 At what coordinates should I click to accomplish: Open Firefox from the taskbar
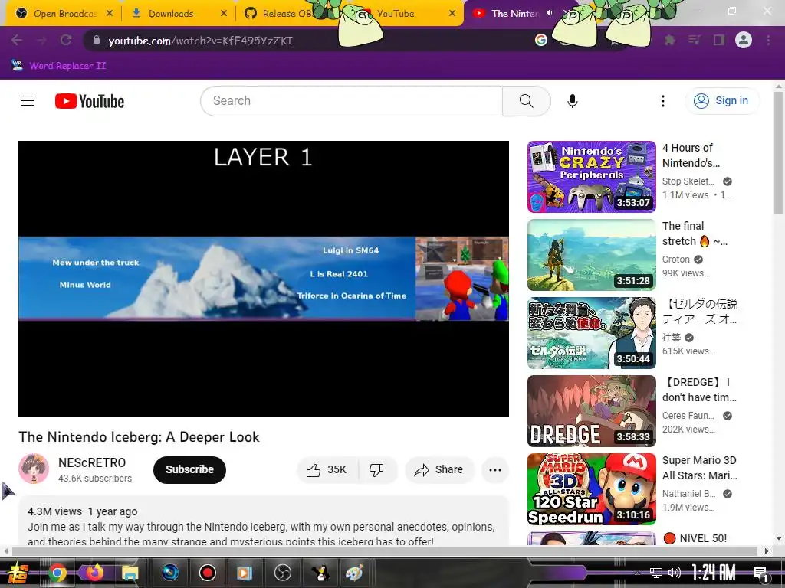[x=94, y=573]
